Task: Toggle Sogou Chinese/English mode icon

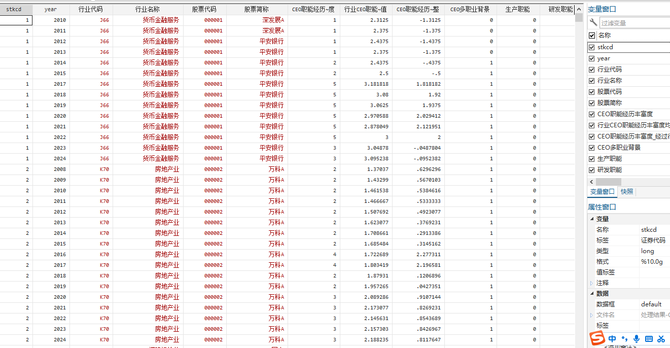Action: (613, 338)
